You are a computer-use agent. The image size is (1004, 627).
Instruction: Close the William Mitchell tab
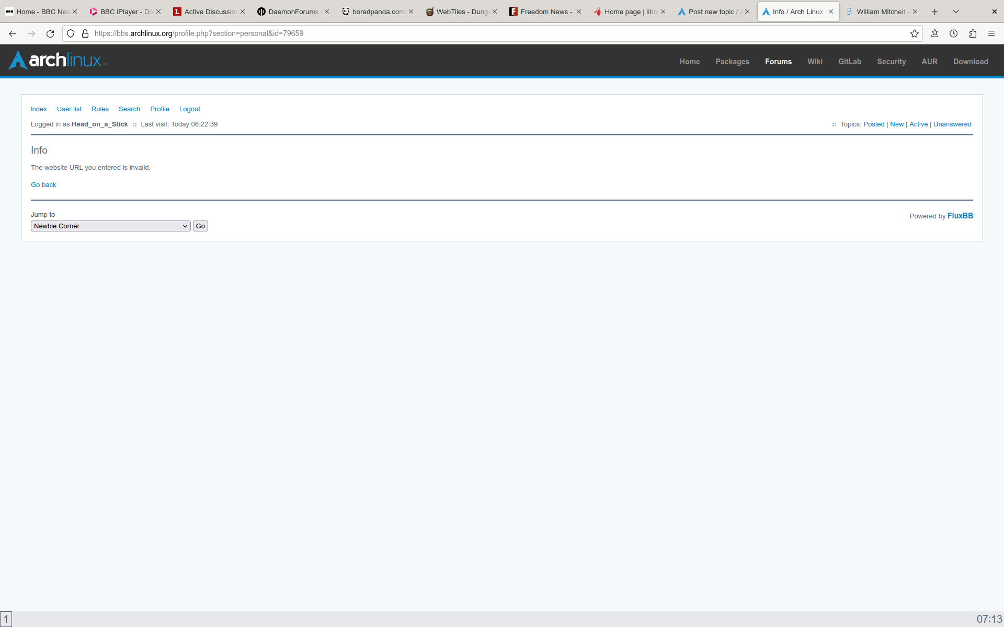(x=915, y=11)
